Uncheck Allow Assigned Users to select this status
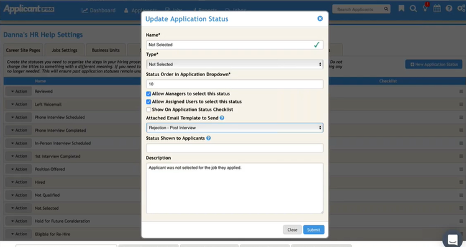The height and width of the screenshot is (247, 466). (x=148, y=102)
